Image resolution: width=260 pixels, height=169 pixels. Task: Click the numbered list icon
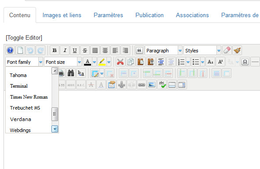pyautogui.click(x=181, y=62)
